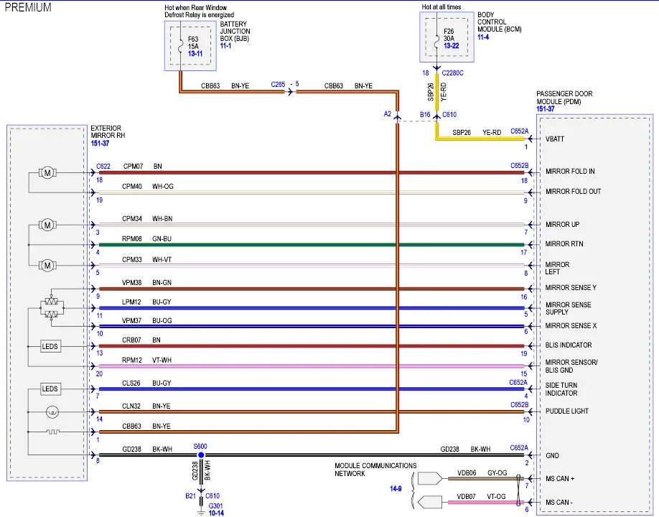Click the Hot at all times note
The width and height of the screenshot is (659, 517).
pos(441,7)
